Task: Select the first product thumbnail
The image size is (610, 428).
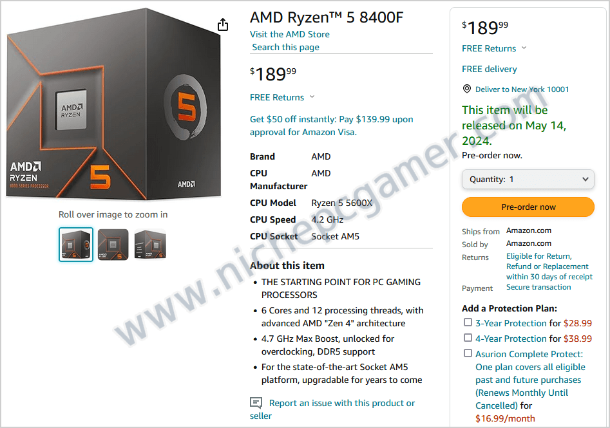Action: (76, 245)
